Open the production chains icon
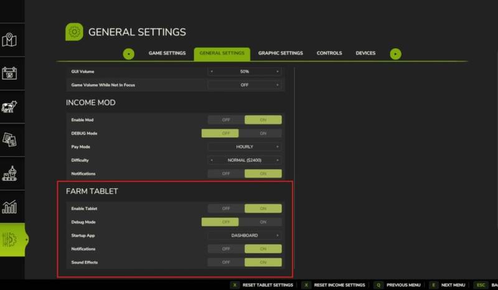 (x=9, y=173)
